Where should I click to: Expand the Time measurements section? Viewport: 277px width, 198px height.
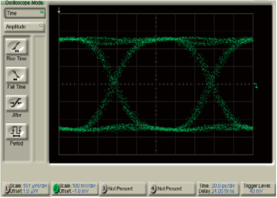point(23,13)
